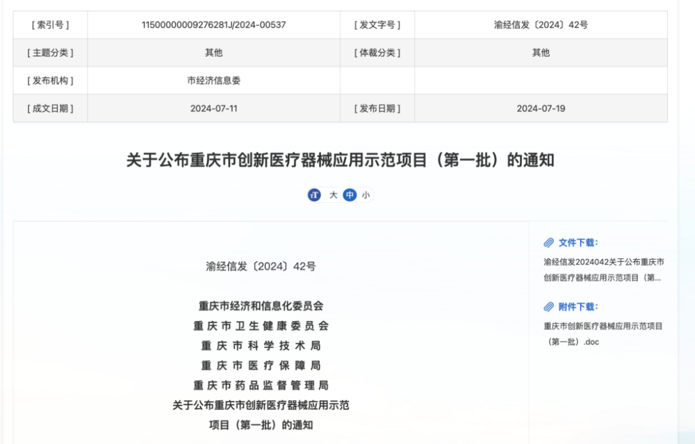Click the paperclip icon beside 文件下载
The width and height of the screenshot is (695, 444).
coord(549,242)
